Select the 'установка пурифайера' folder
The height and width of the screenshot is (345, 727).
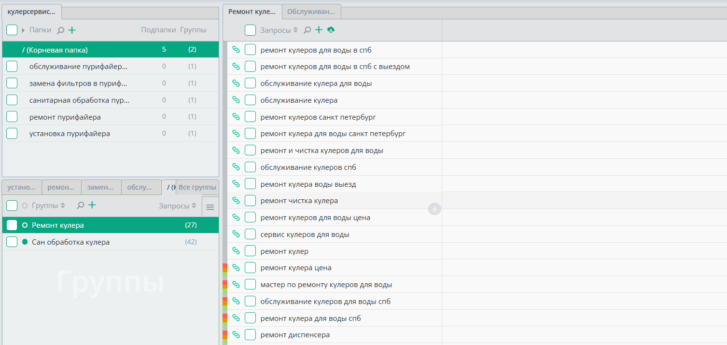[x=70, y=134]
